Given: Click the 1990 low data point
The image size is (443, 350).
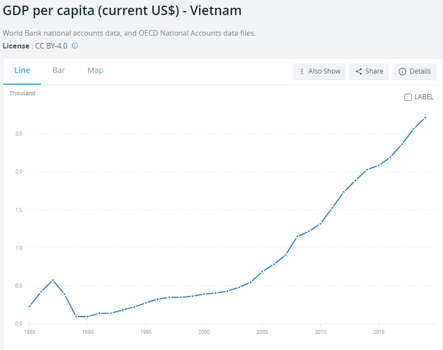Looking at the screenshot, I should pos(88,317).
